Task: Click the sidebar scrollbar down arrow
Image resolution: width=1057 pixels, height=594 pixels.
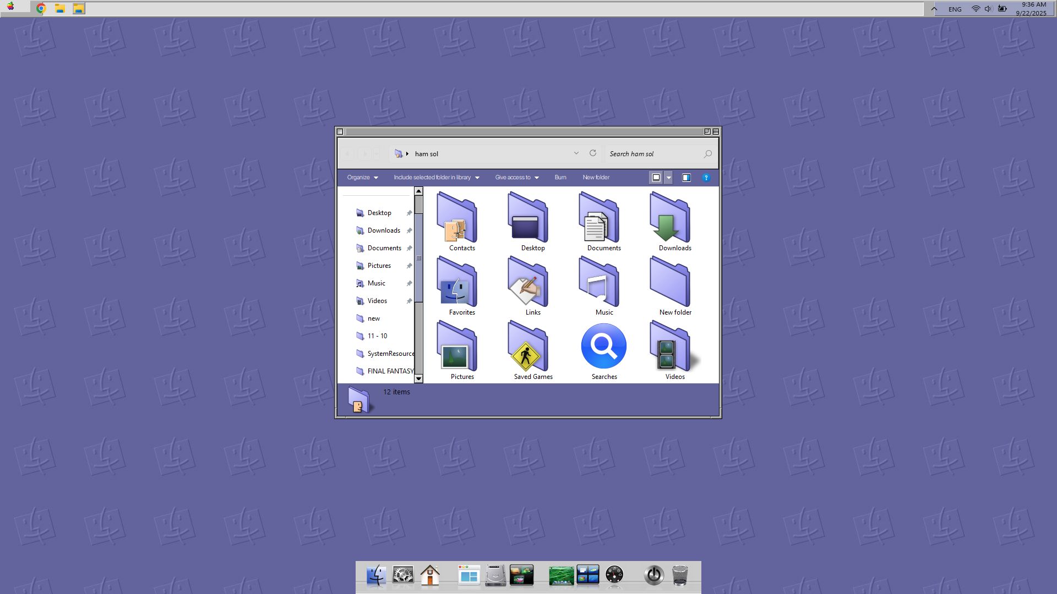Action: tap(418, 378)
